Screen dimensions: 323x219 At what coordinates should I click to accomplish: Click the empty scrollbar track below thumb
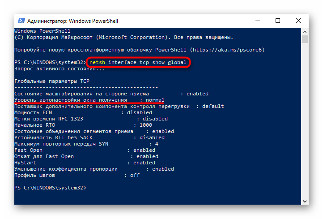point(305,120)
